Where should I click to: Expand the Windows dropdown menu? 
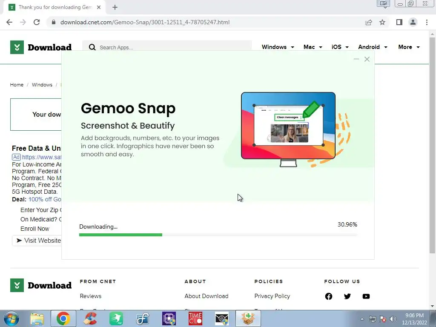pyautogui.click(x=278, y=47)
